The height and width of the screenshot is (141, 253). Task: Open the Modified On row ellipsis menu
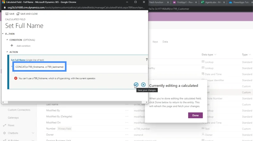[x=127, y=123]
